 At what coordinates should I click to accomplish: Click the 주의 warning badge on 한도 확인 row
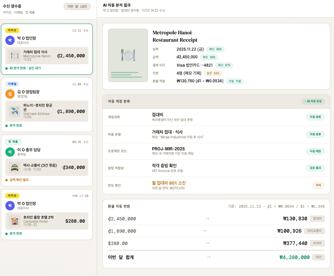point(318,185)
